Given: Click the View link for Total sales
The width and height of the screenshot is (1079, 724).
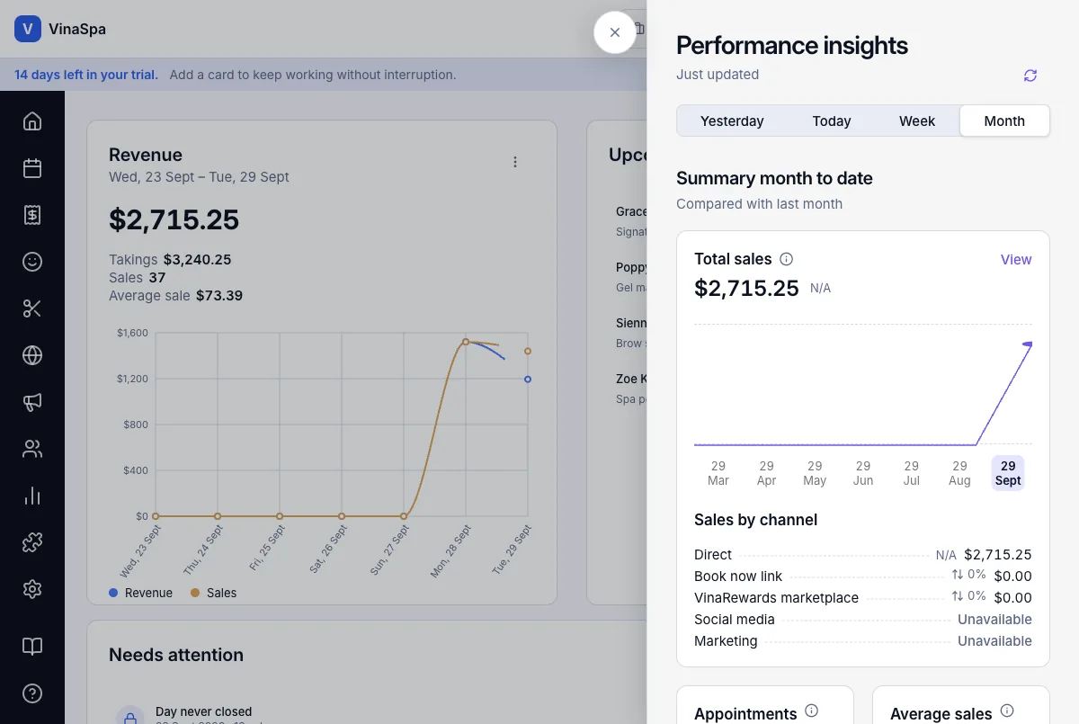Looking at the screenshot, I should tap(1016, 259).
